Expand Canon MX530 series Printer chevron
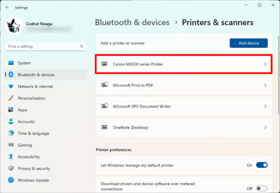280x193 pixels. pos(265,64)
